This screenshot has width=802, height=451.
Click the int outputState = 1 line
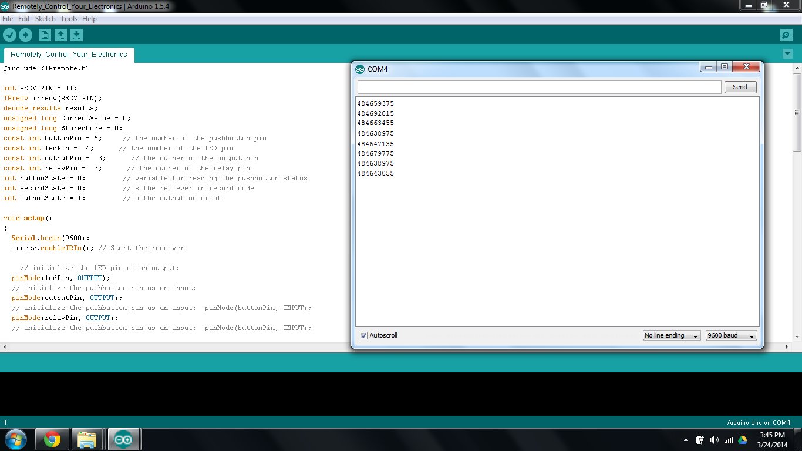[114, 198]
